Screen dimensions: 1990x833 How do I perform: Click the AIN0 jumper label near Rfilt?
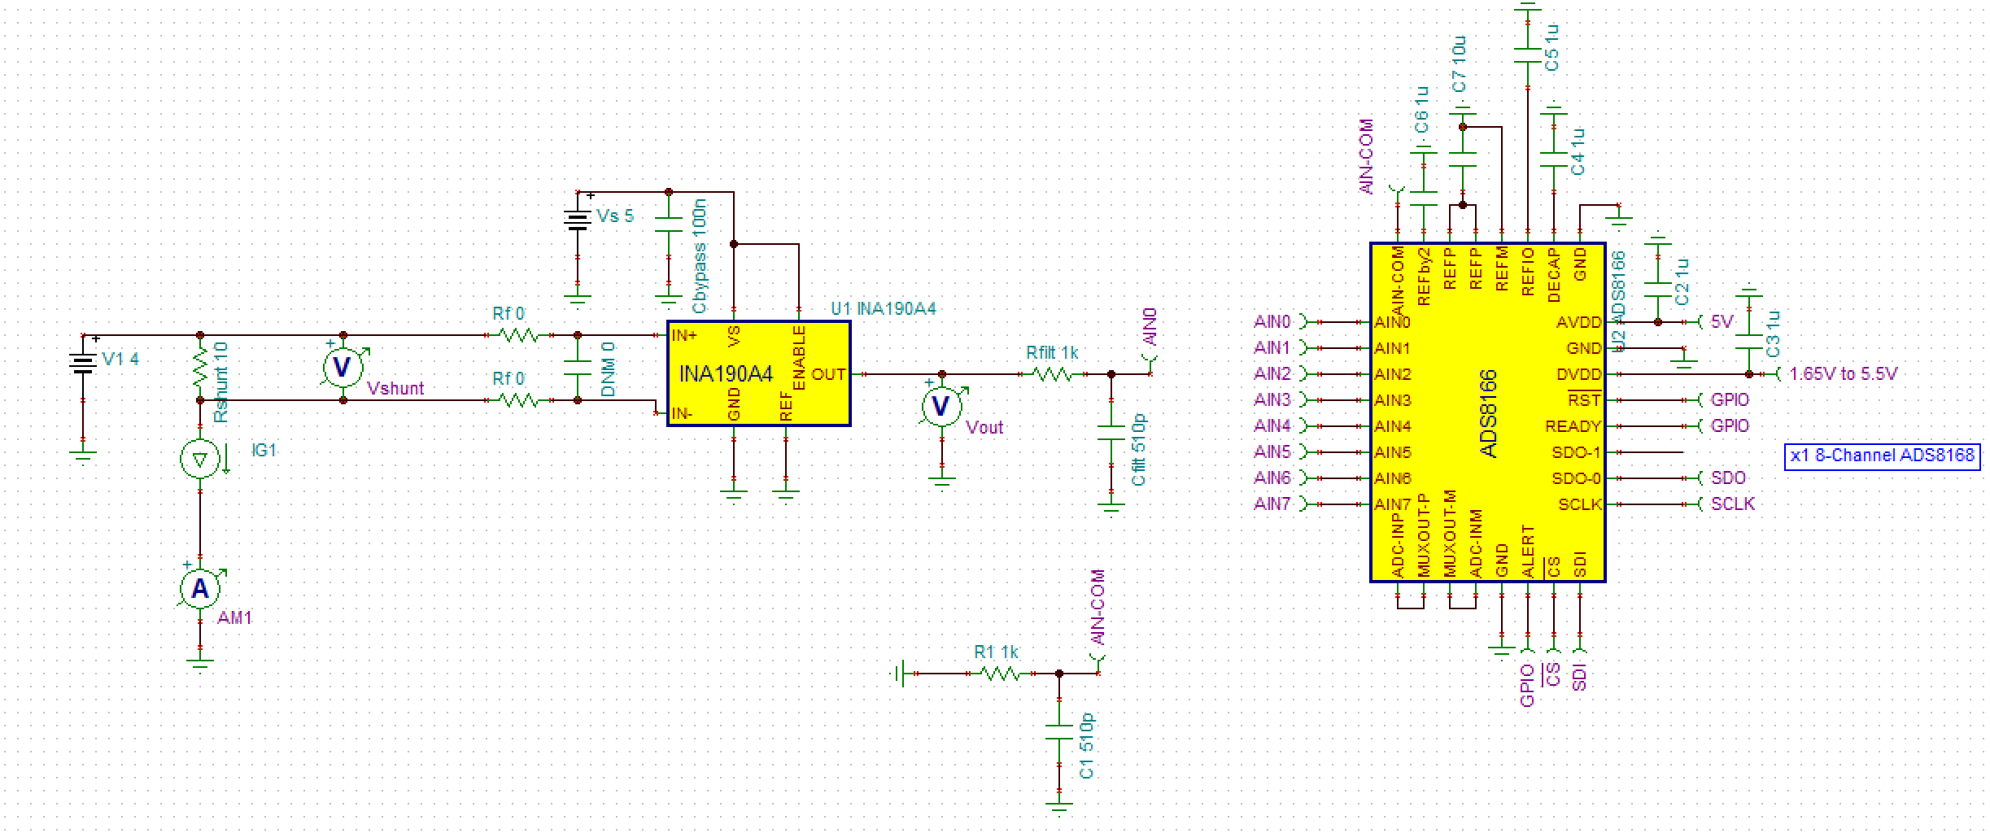tap(1150, 328)
